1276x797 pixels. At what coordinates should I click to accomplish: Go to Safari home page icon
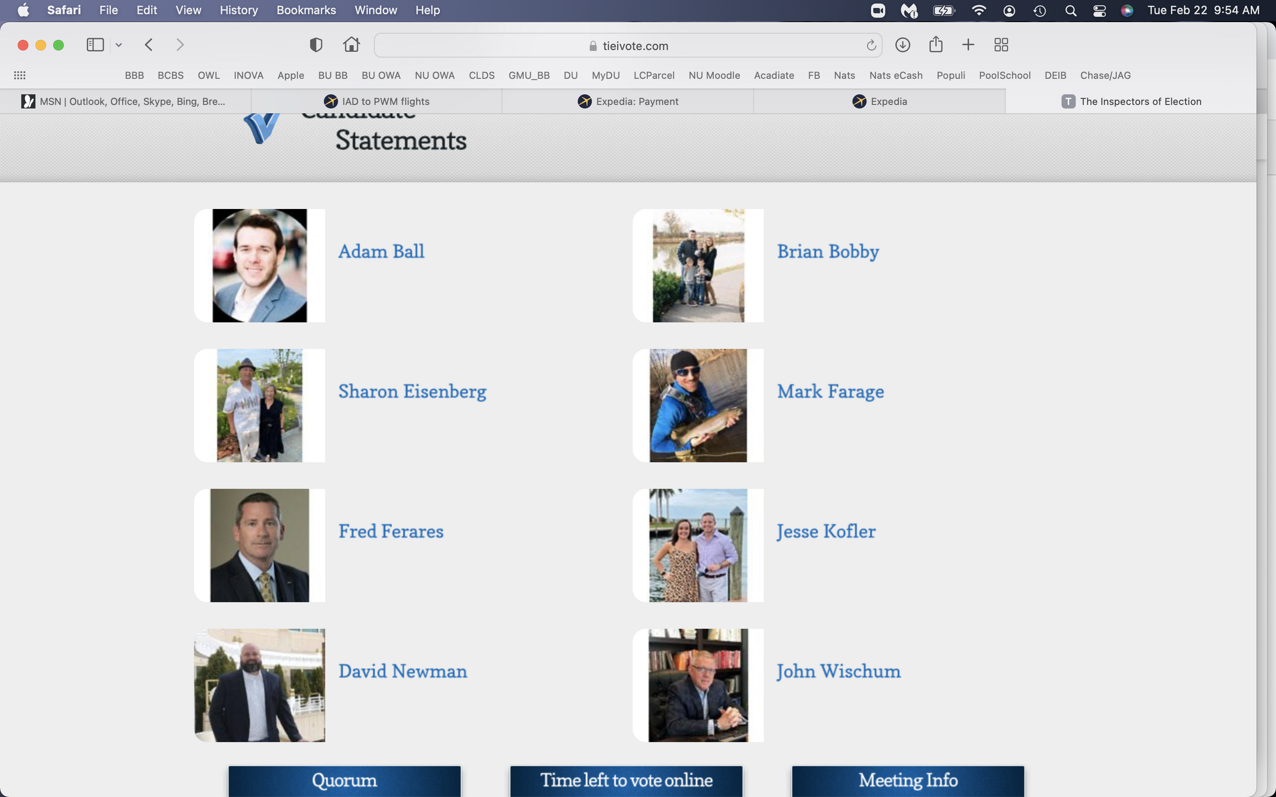(351, 45)
